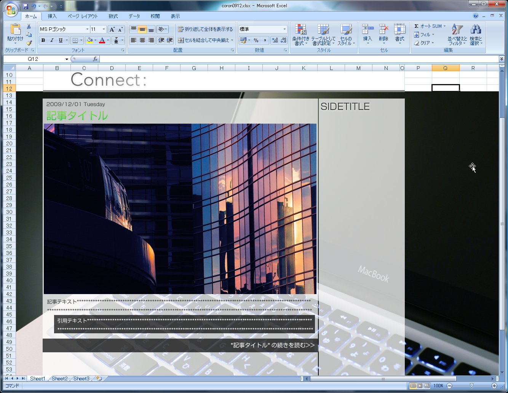Toggle top vertical alignment
This screenshot has width=508, height=393.
[x=133, y=29]
